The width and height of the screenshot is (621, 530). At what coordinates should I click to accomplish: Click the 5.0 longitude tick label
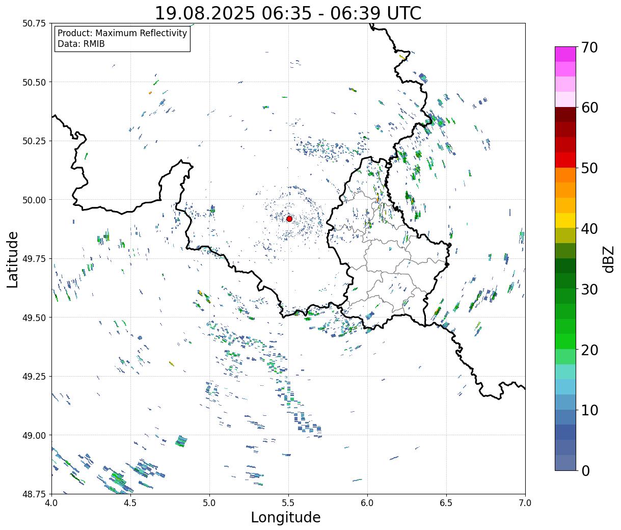209,503
